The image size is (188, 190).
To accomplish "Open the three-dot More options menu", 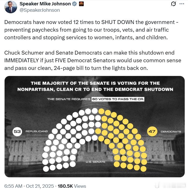I will 182,4.
